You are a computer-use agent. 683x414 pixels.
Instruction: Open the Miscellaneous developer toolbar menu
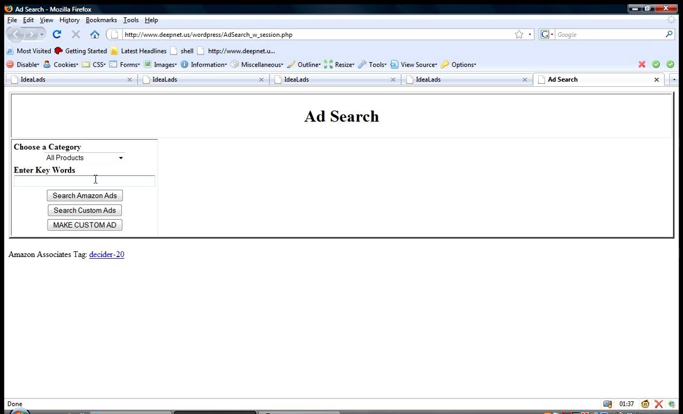(x=256, y=64)
